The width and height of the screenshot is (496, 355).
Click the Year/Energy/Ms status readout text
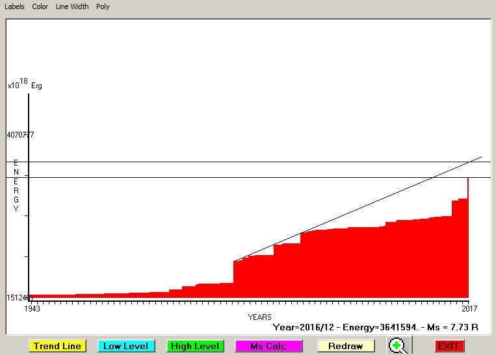click(x=375, y=327)
